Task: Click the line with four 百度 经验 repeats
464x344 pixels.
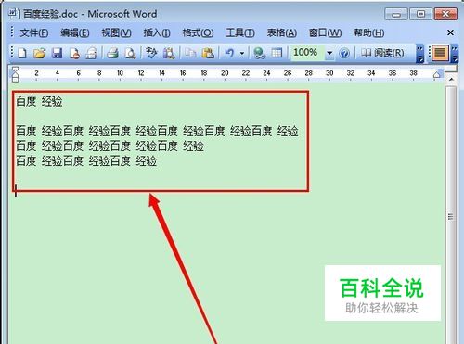Action: 110,146
